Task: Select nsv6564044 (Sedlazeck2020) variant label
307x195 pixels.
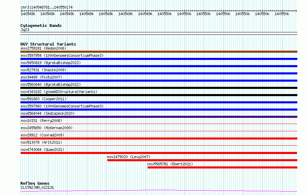Action: click(48, 113)
